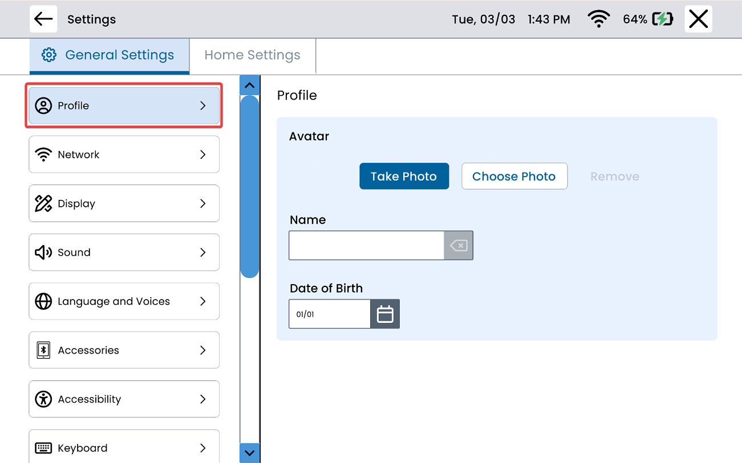This screenshot has height=463, width=742.
Task: Click the Display pencil-ruler icon
Action: point(43,203)
